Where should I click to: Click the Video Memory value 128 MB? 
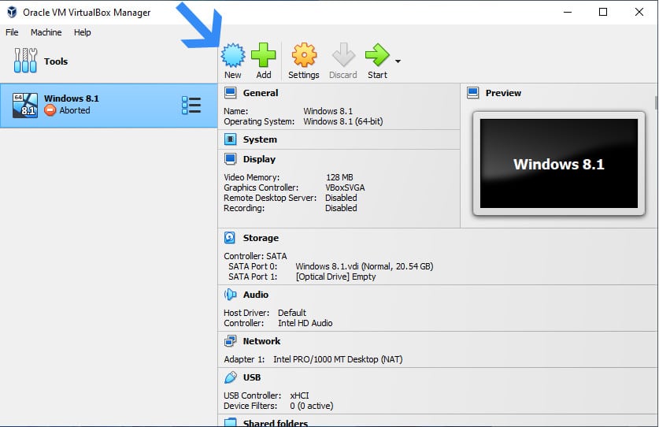click(339, 177)
